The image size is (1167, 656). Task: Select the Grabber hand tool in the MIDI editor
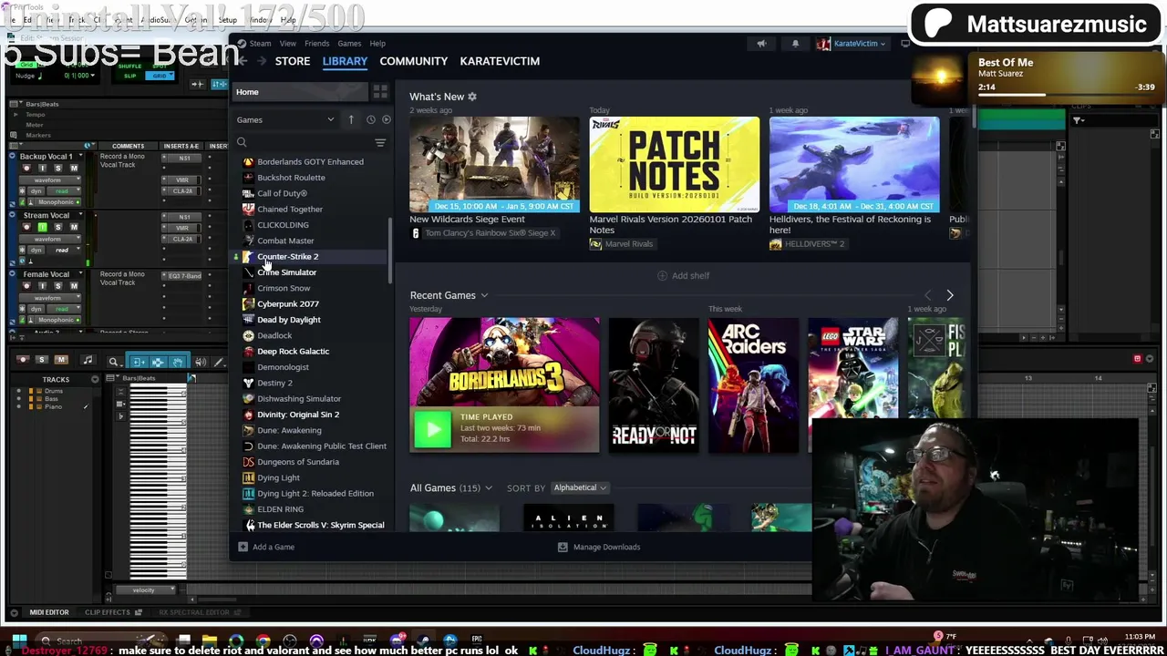(x=178, y=362)
